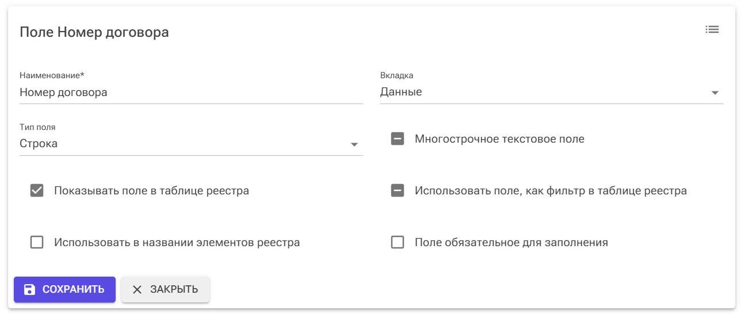Toggle Использовать поле, как фильтр checkbox
745x314 pixels.
click(398, 190)
